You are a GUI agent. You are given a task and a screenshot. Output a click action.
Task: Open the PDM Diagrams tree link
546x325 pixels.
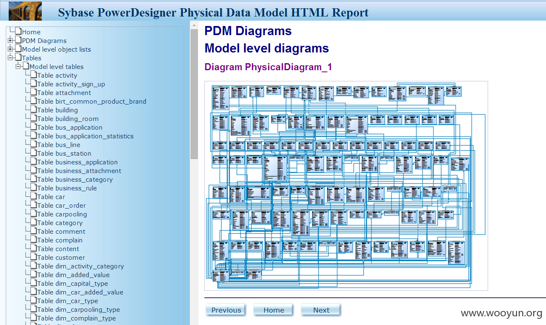tap(44, 40)
